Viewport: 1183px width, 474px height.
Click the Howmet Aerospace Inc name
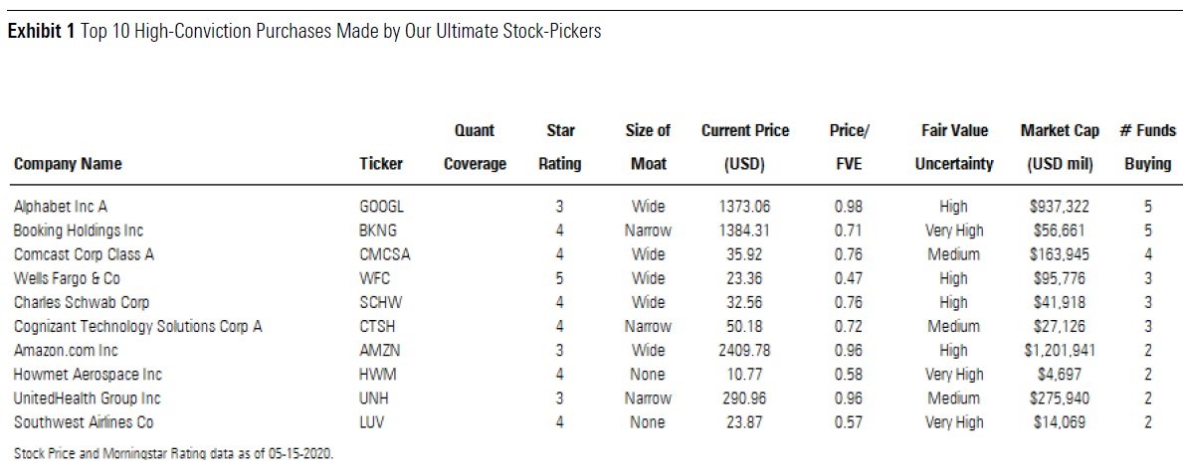pyautogui.click(x=88, y=375)
